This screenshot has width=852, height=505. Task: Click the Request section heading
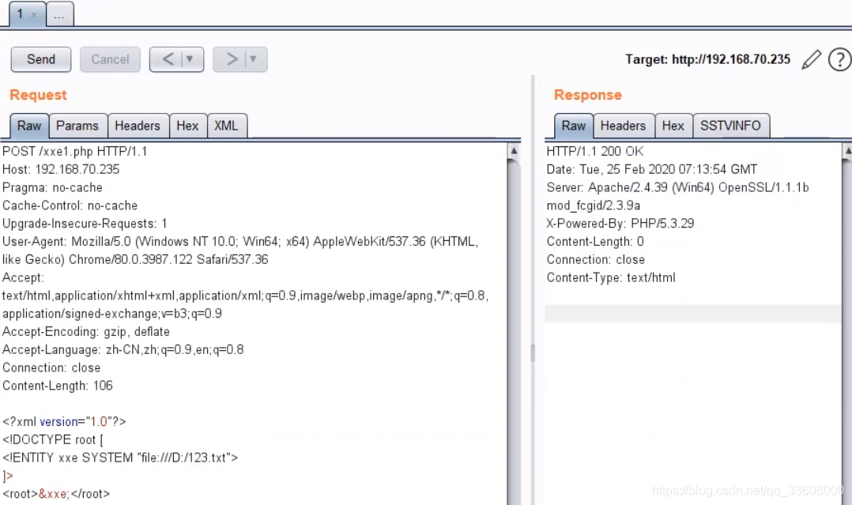coord(38,95)
